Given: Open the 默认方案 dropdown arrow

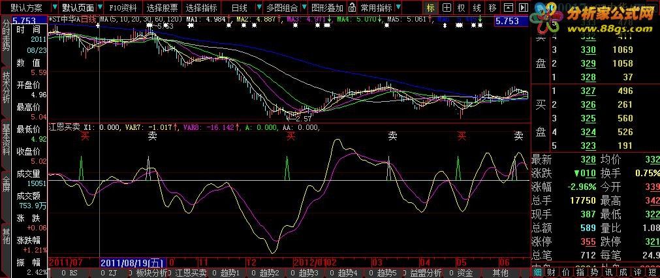Looking at the screenshot, I should click(x=54, y=8).
